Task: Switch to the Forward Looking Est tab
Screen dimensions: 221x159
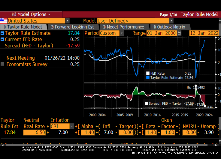Action: point(72,27)
